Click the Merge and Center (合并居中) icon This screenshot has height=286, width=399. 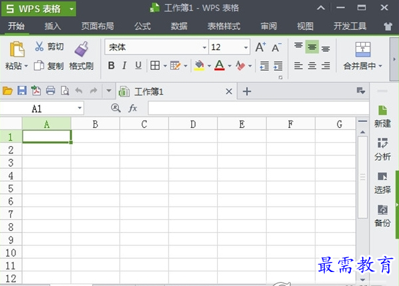tap(363, 49)
